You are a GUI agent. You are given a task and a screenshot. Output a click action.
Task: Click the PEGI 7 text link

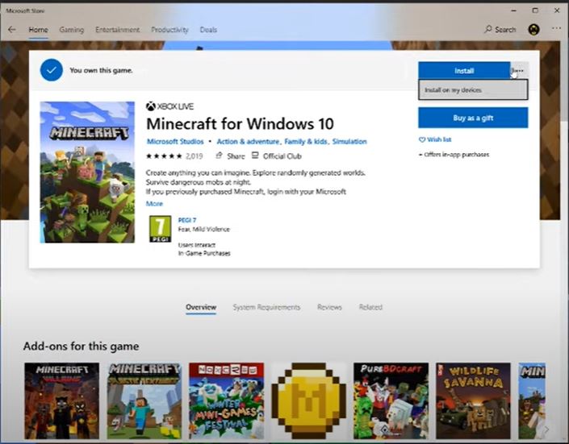tap(187, 220)
